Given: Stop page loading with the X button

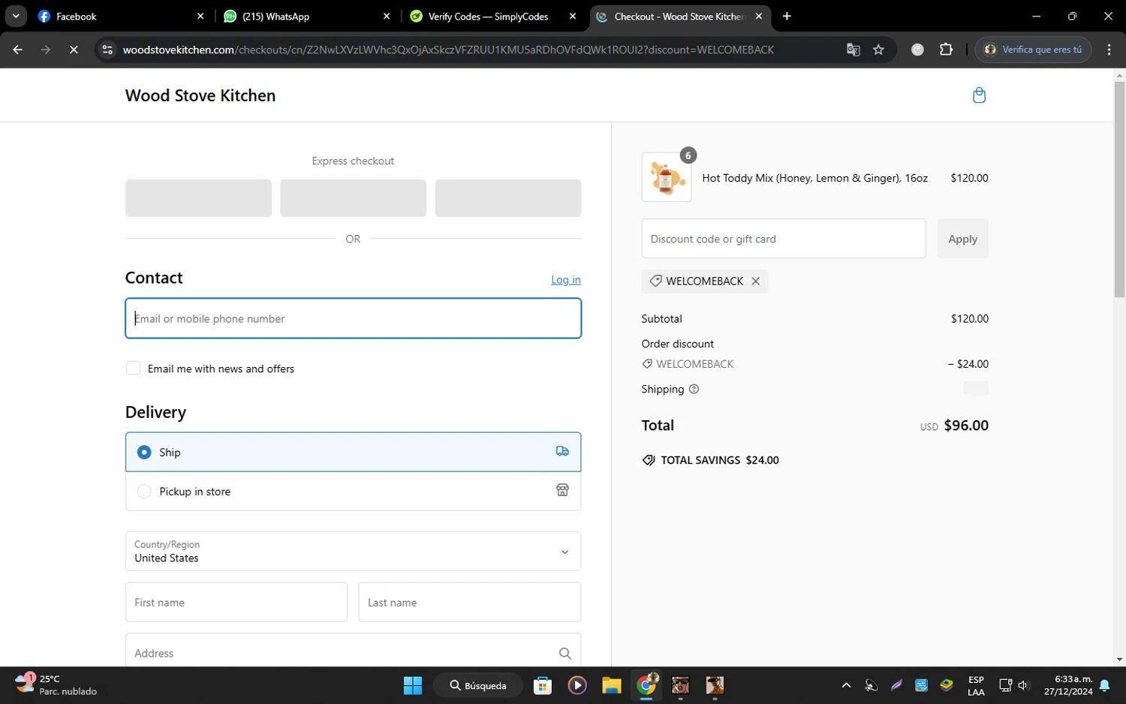Looking at the screenshot, I should (74, 50).
